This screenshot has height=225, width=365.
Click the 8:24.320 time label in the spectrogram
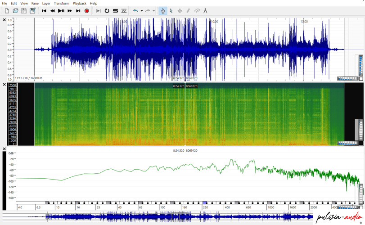click(x=179, y=86)
